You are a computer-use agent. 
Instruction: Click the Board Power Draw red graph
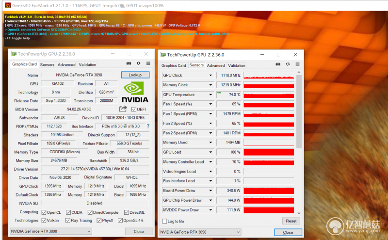269,191
